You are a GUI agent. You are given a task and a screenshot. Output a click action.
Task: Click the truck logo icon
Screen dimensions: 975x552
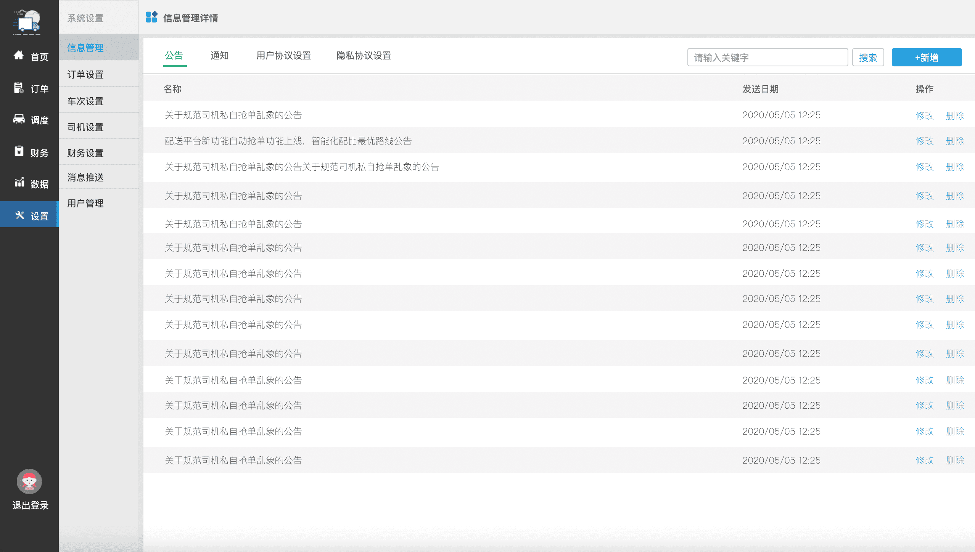click(x=27, y=22)
